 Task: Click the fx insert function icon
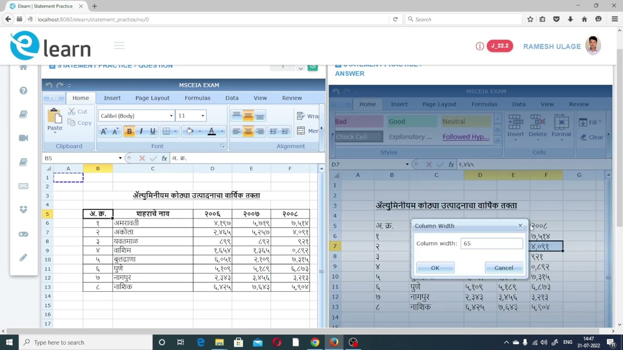tap(165, 158)
